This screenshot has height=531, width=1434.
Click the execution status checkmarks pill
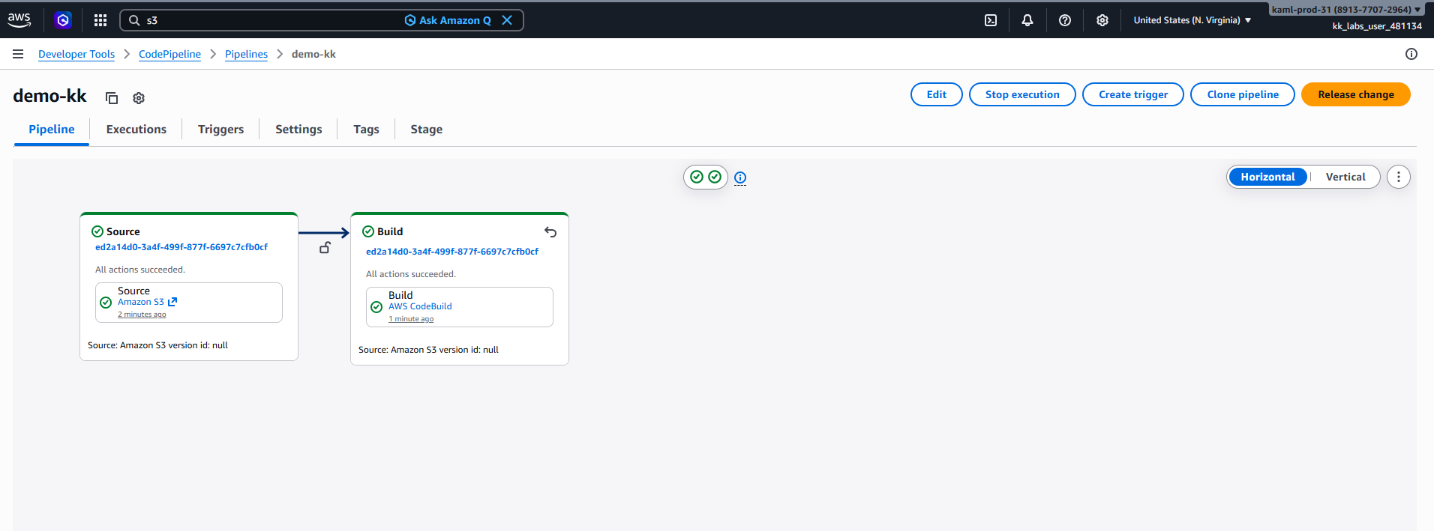tap(706, 177)
